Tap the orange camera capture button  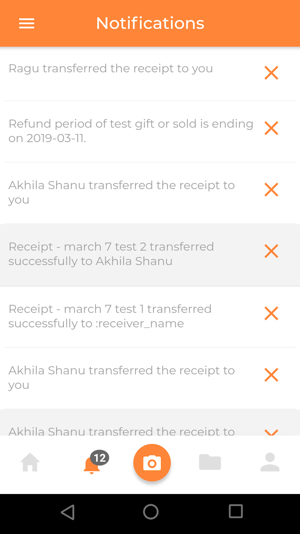coord(152,463)
